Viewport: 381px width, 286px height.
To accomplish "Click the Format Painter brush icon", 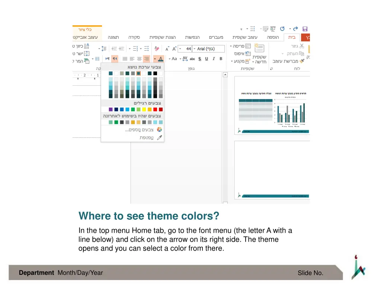I will click(302, 61).
